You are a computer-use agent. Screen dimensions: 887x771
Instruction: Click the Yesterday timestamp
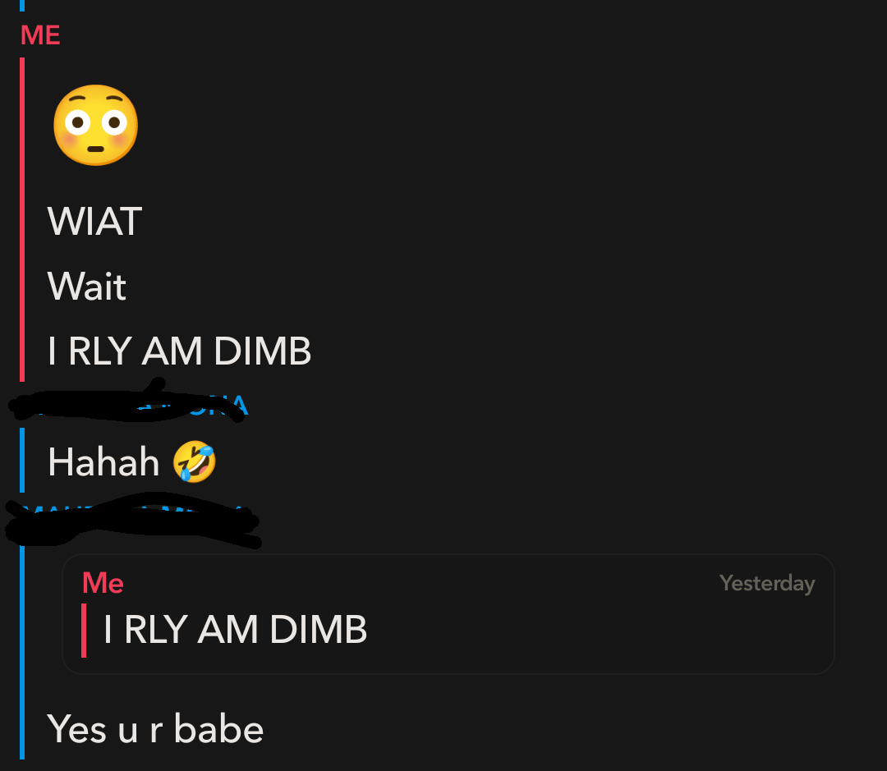click(767, 583)
